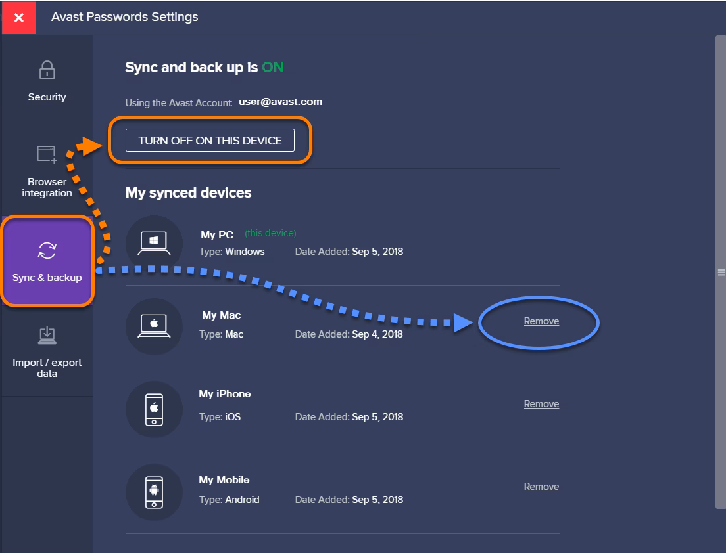Click Date Added Sep 5, 2018 for My Mobile
726x553 pixels.
click(349, 500)
